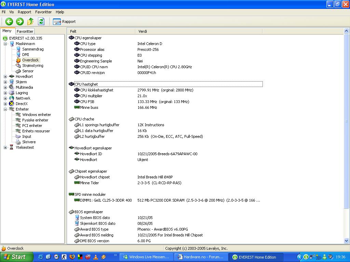Expand the Nettverk tree node
The width and height of the screenshot is (350, 262).
[5, 98]
